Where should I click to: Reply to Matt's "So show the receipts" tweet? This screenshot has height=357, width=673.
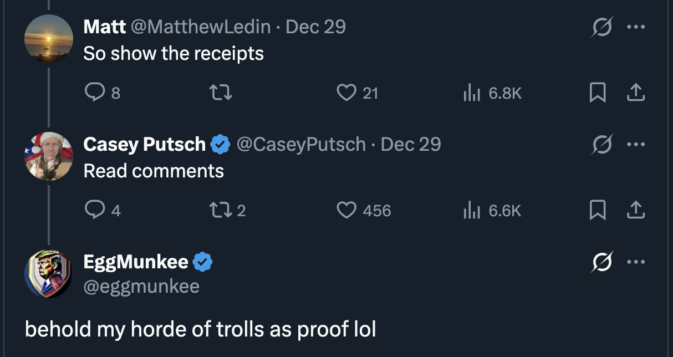95,93
